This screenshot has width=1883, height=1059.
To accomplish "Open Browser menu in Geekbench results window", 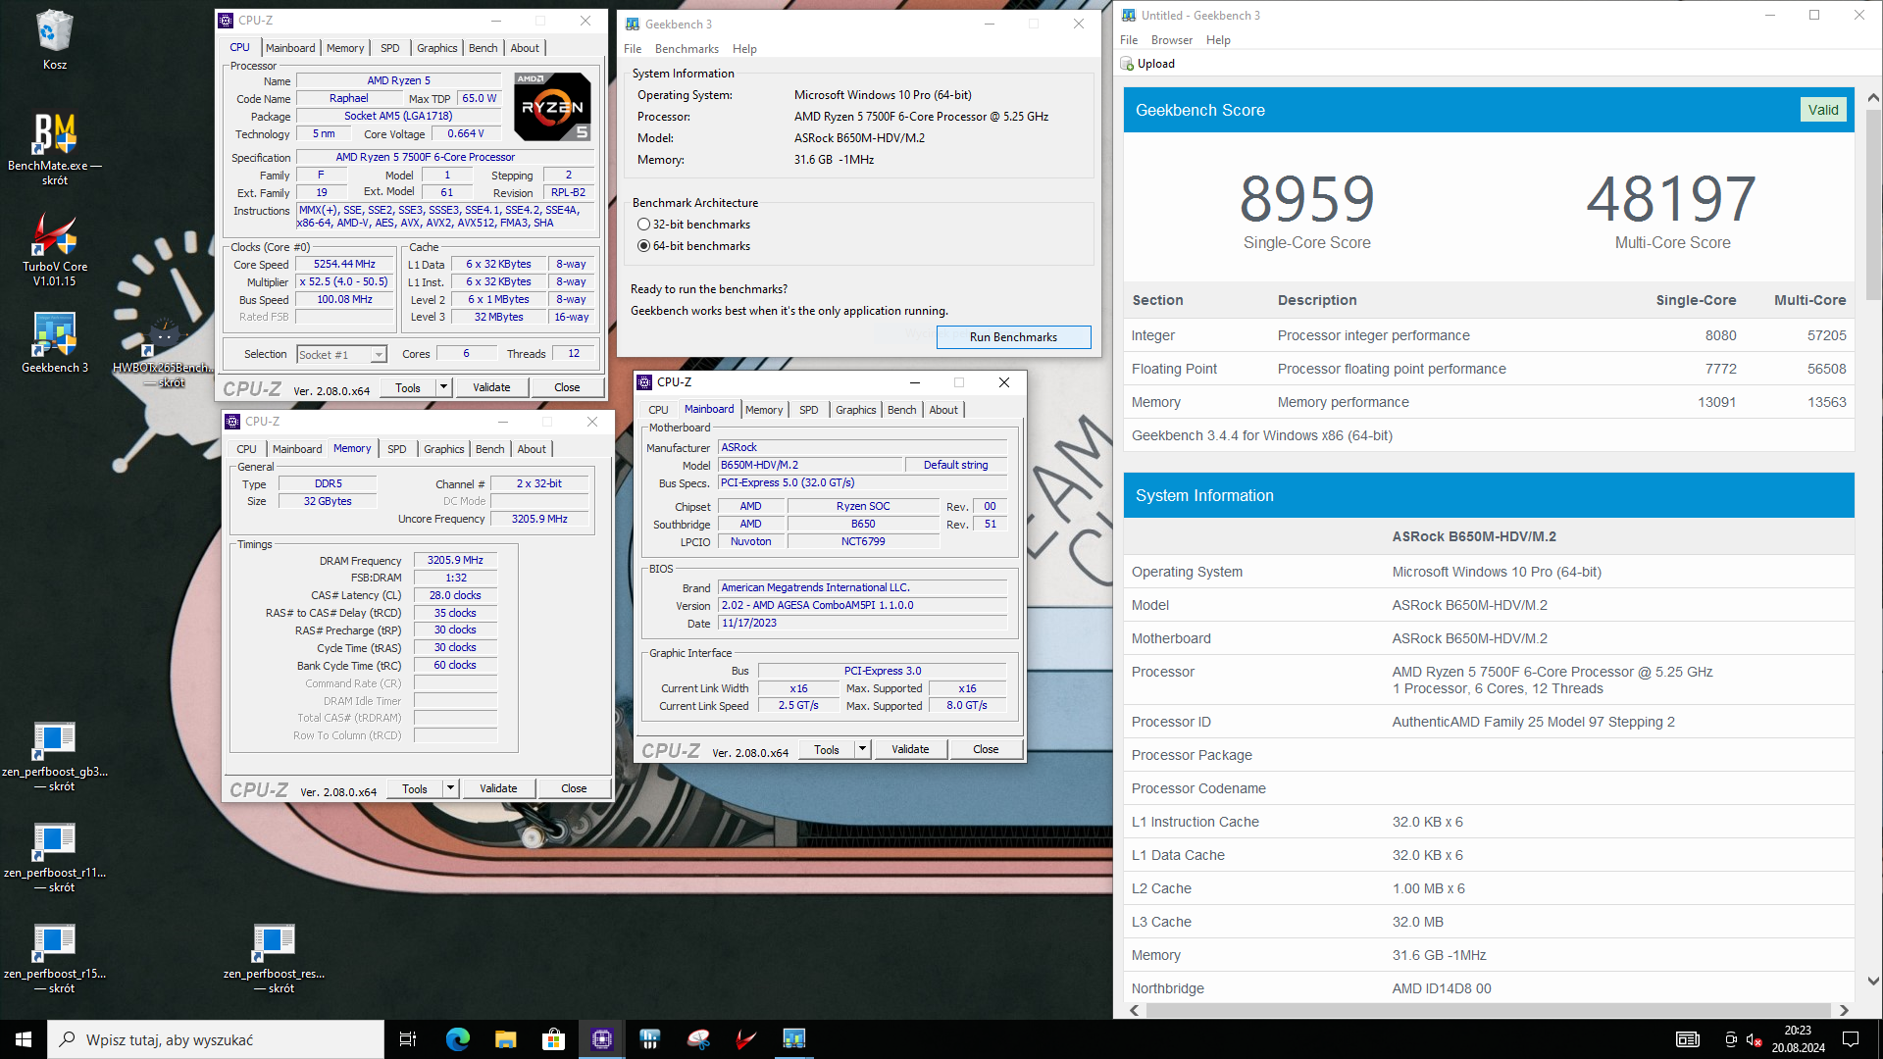I will tap(1172, 40).
